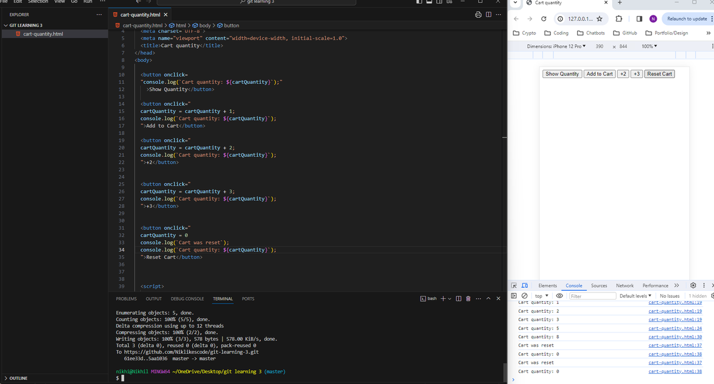714x384 pixels.
Task: Clear console icon in DevTools
Action: pos(525,295)
